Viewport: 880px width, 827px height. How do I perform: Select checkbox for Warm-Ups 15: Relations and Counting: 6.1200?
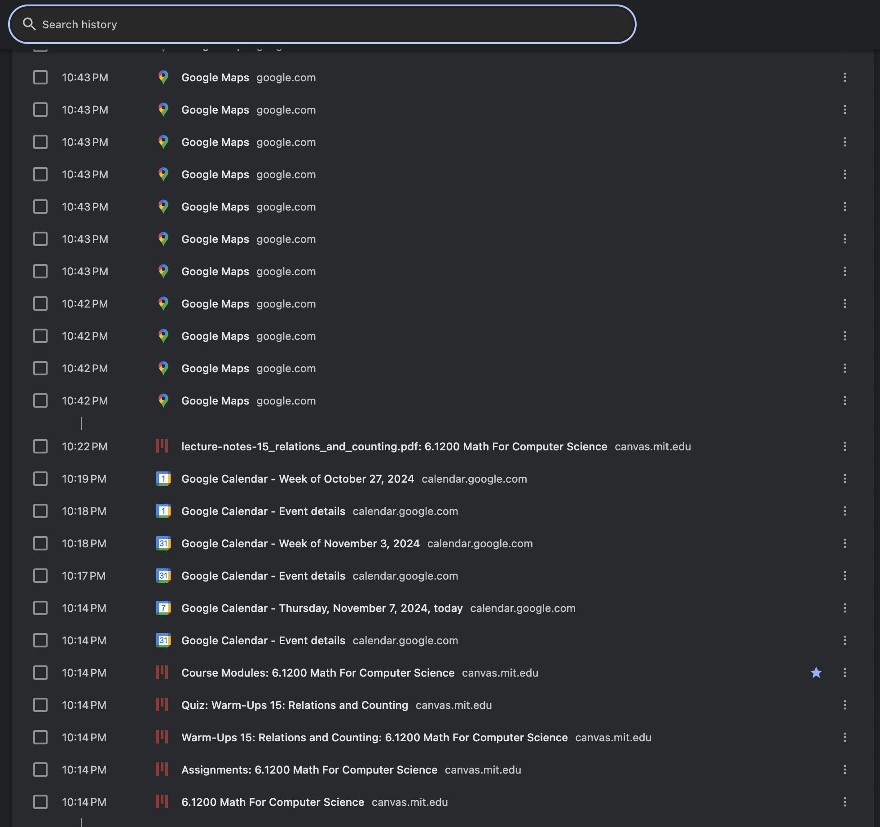pos(40,737)
